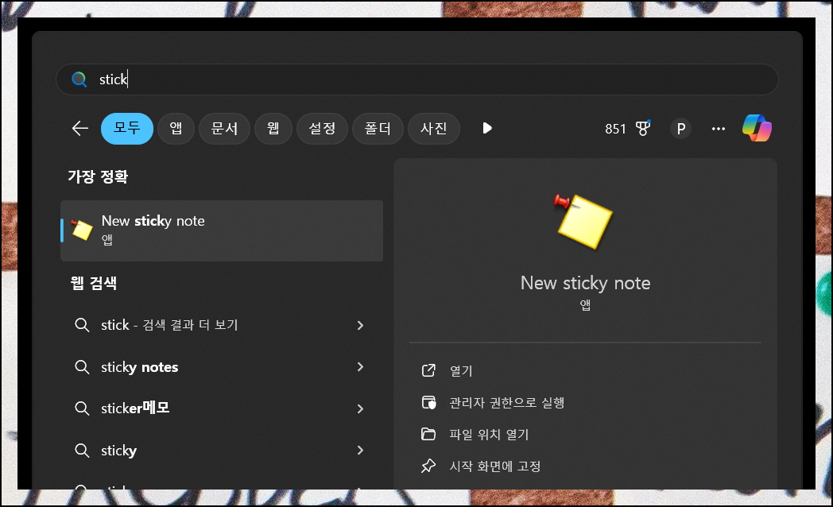Image resolution: width=833 pixels, height=507 pixels.
Task: Click the large New sticky note icon in the preview pane
Action: (583, 222)
